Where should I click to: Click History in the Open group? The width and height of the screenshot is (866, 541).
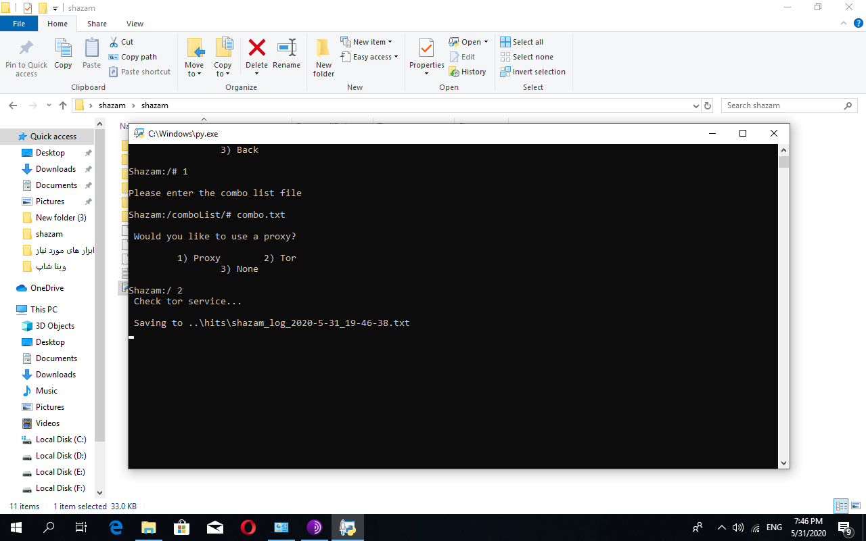(468, 72)
